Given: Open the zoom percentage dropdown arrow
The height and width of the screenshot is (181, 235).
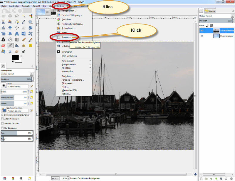Looking at the screenshot, I should tap(68, 178).
